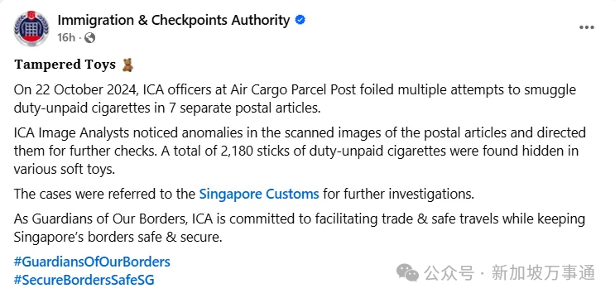Click the Tampered Toys heading
615x298 pixels.
(x=65, y=65)
